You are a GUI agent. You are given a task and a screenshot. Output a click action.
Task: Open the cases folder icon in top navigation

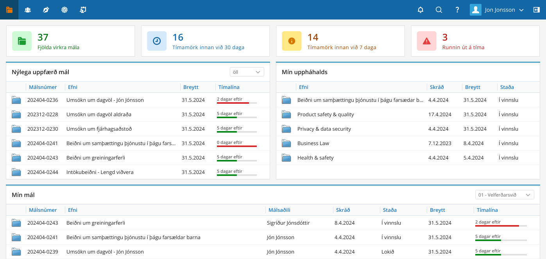pos(9,10)
